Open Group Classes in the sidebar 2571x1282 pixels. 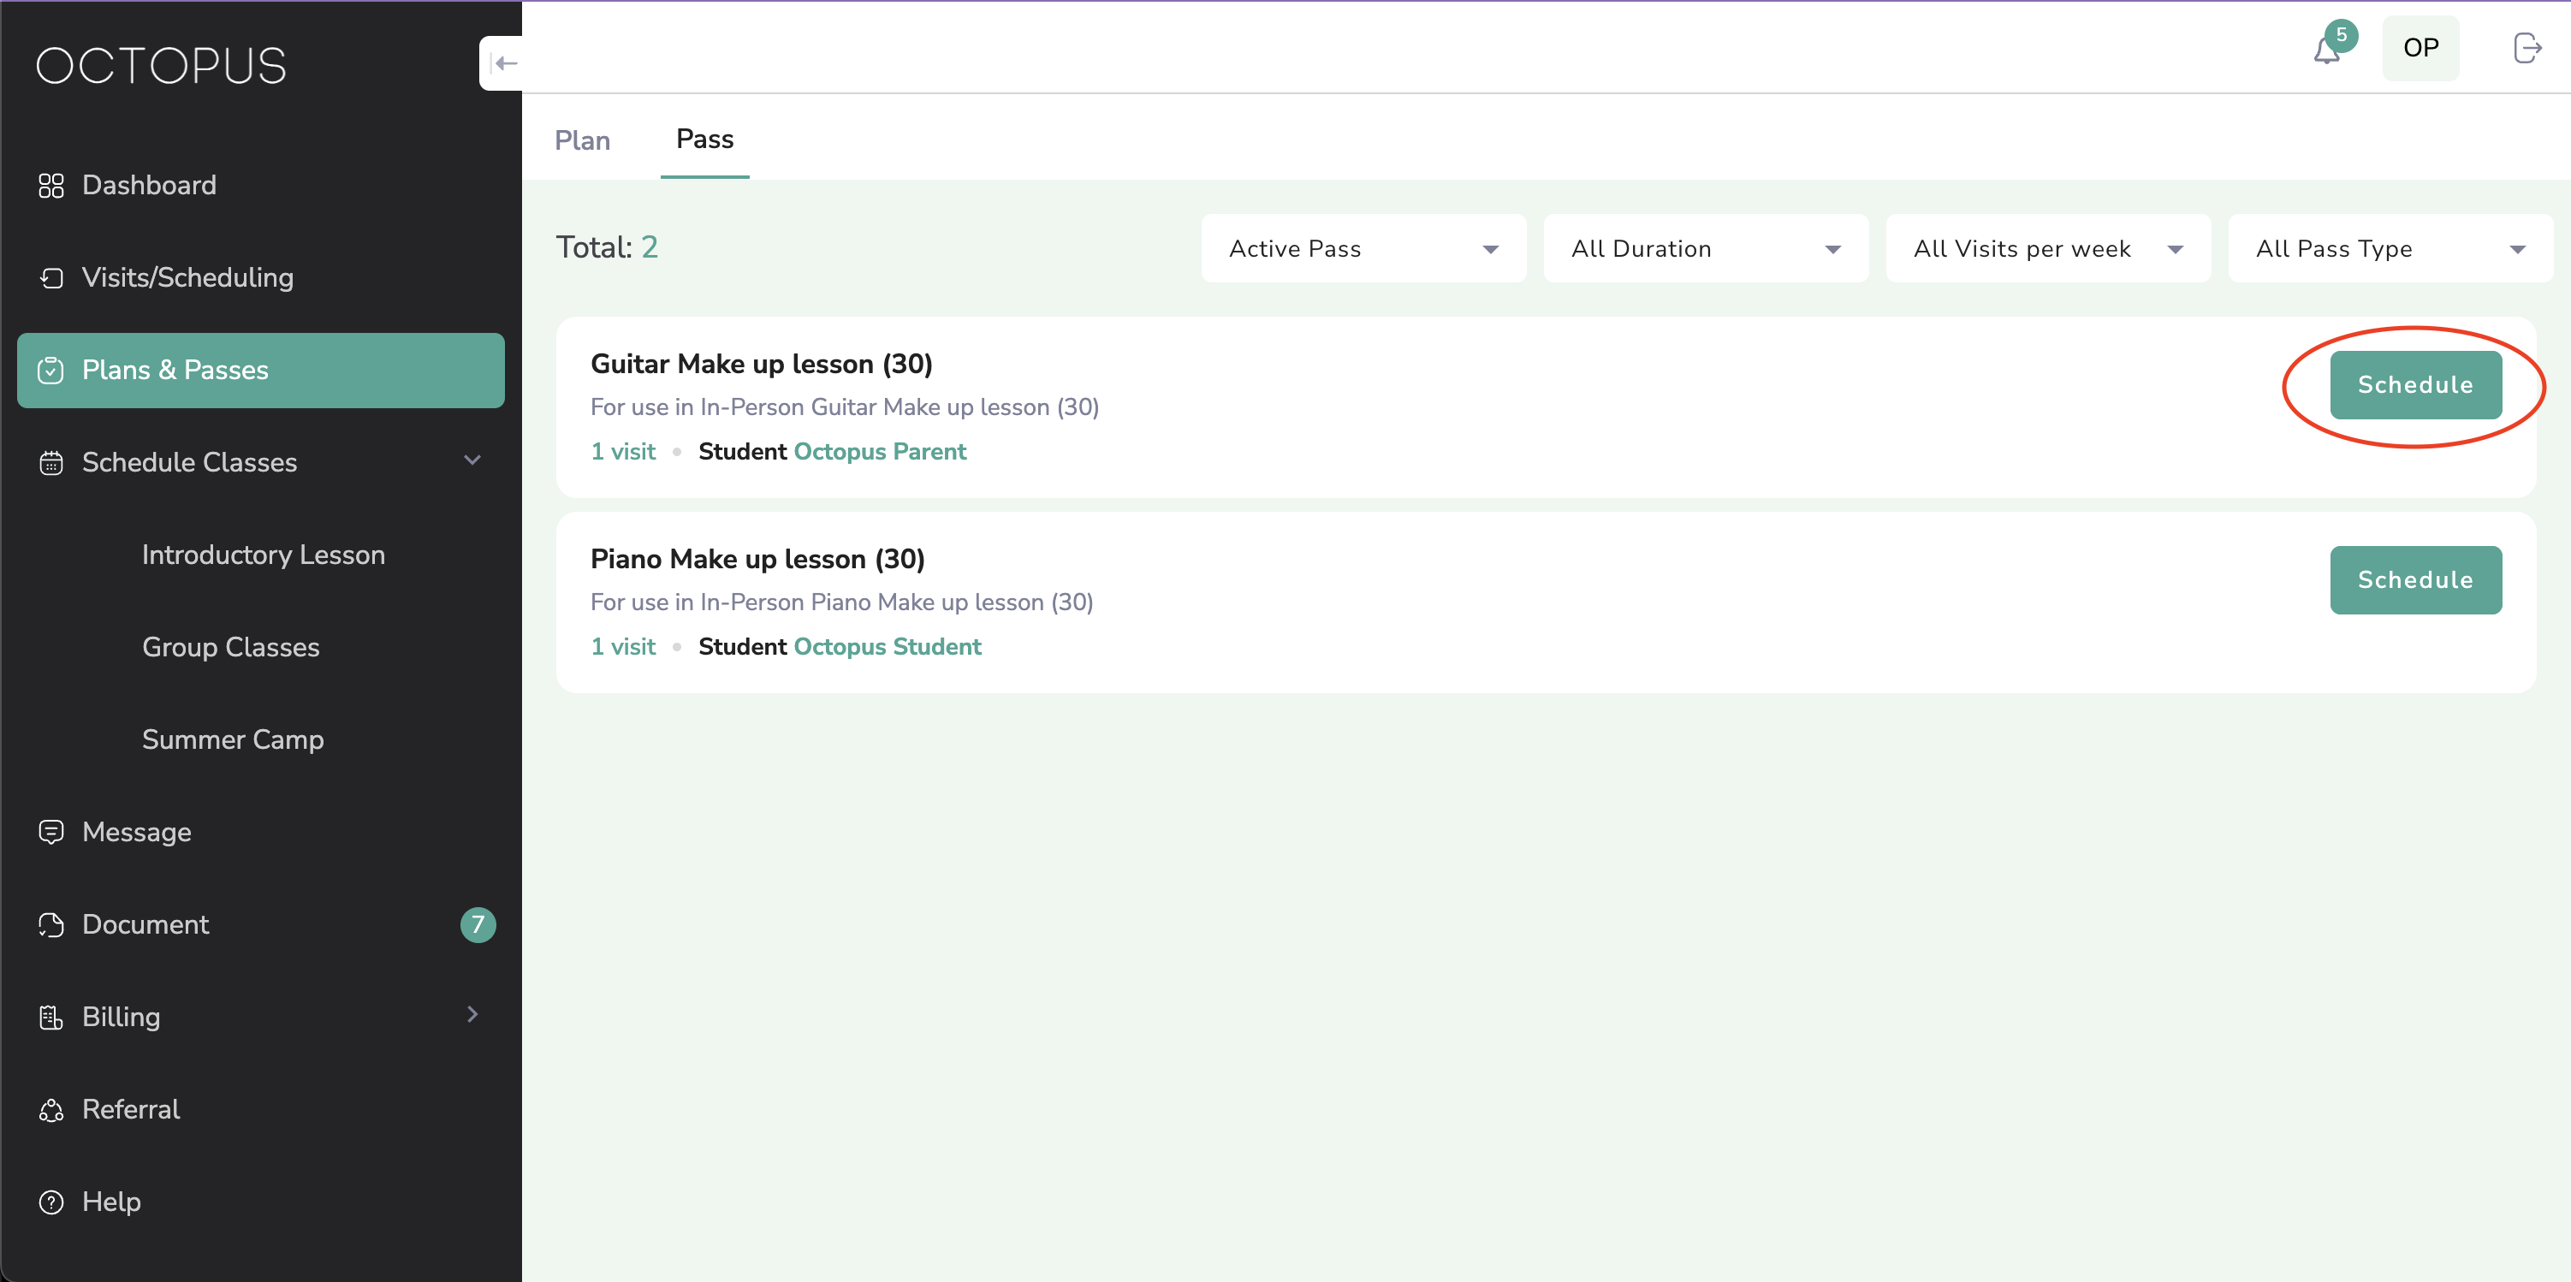coord(230,648)
